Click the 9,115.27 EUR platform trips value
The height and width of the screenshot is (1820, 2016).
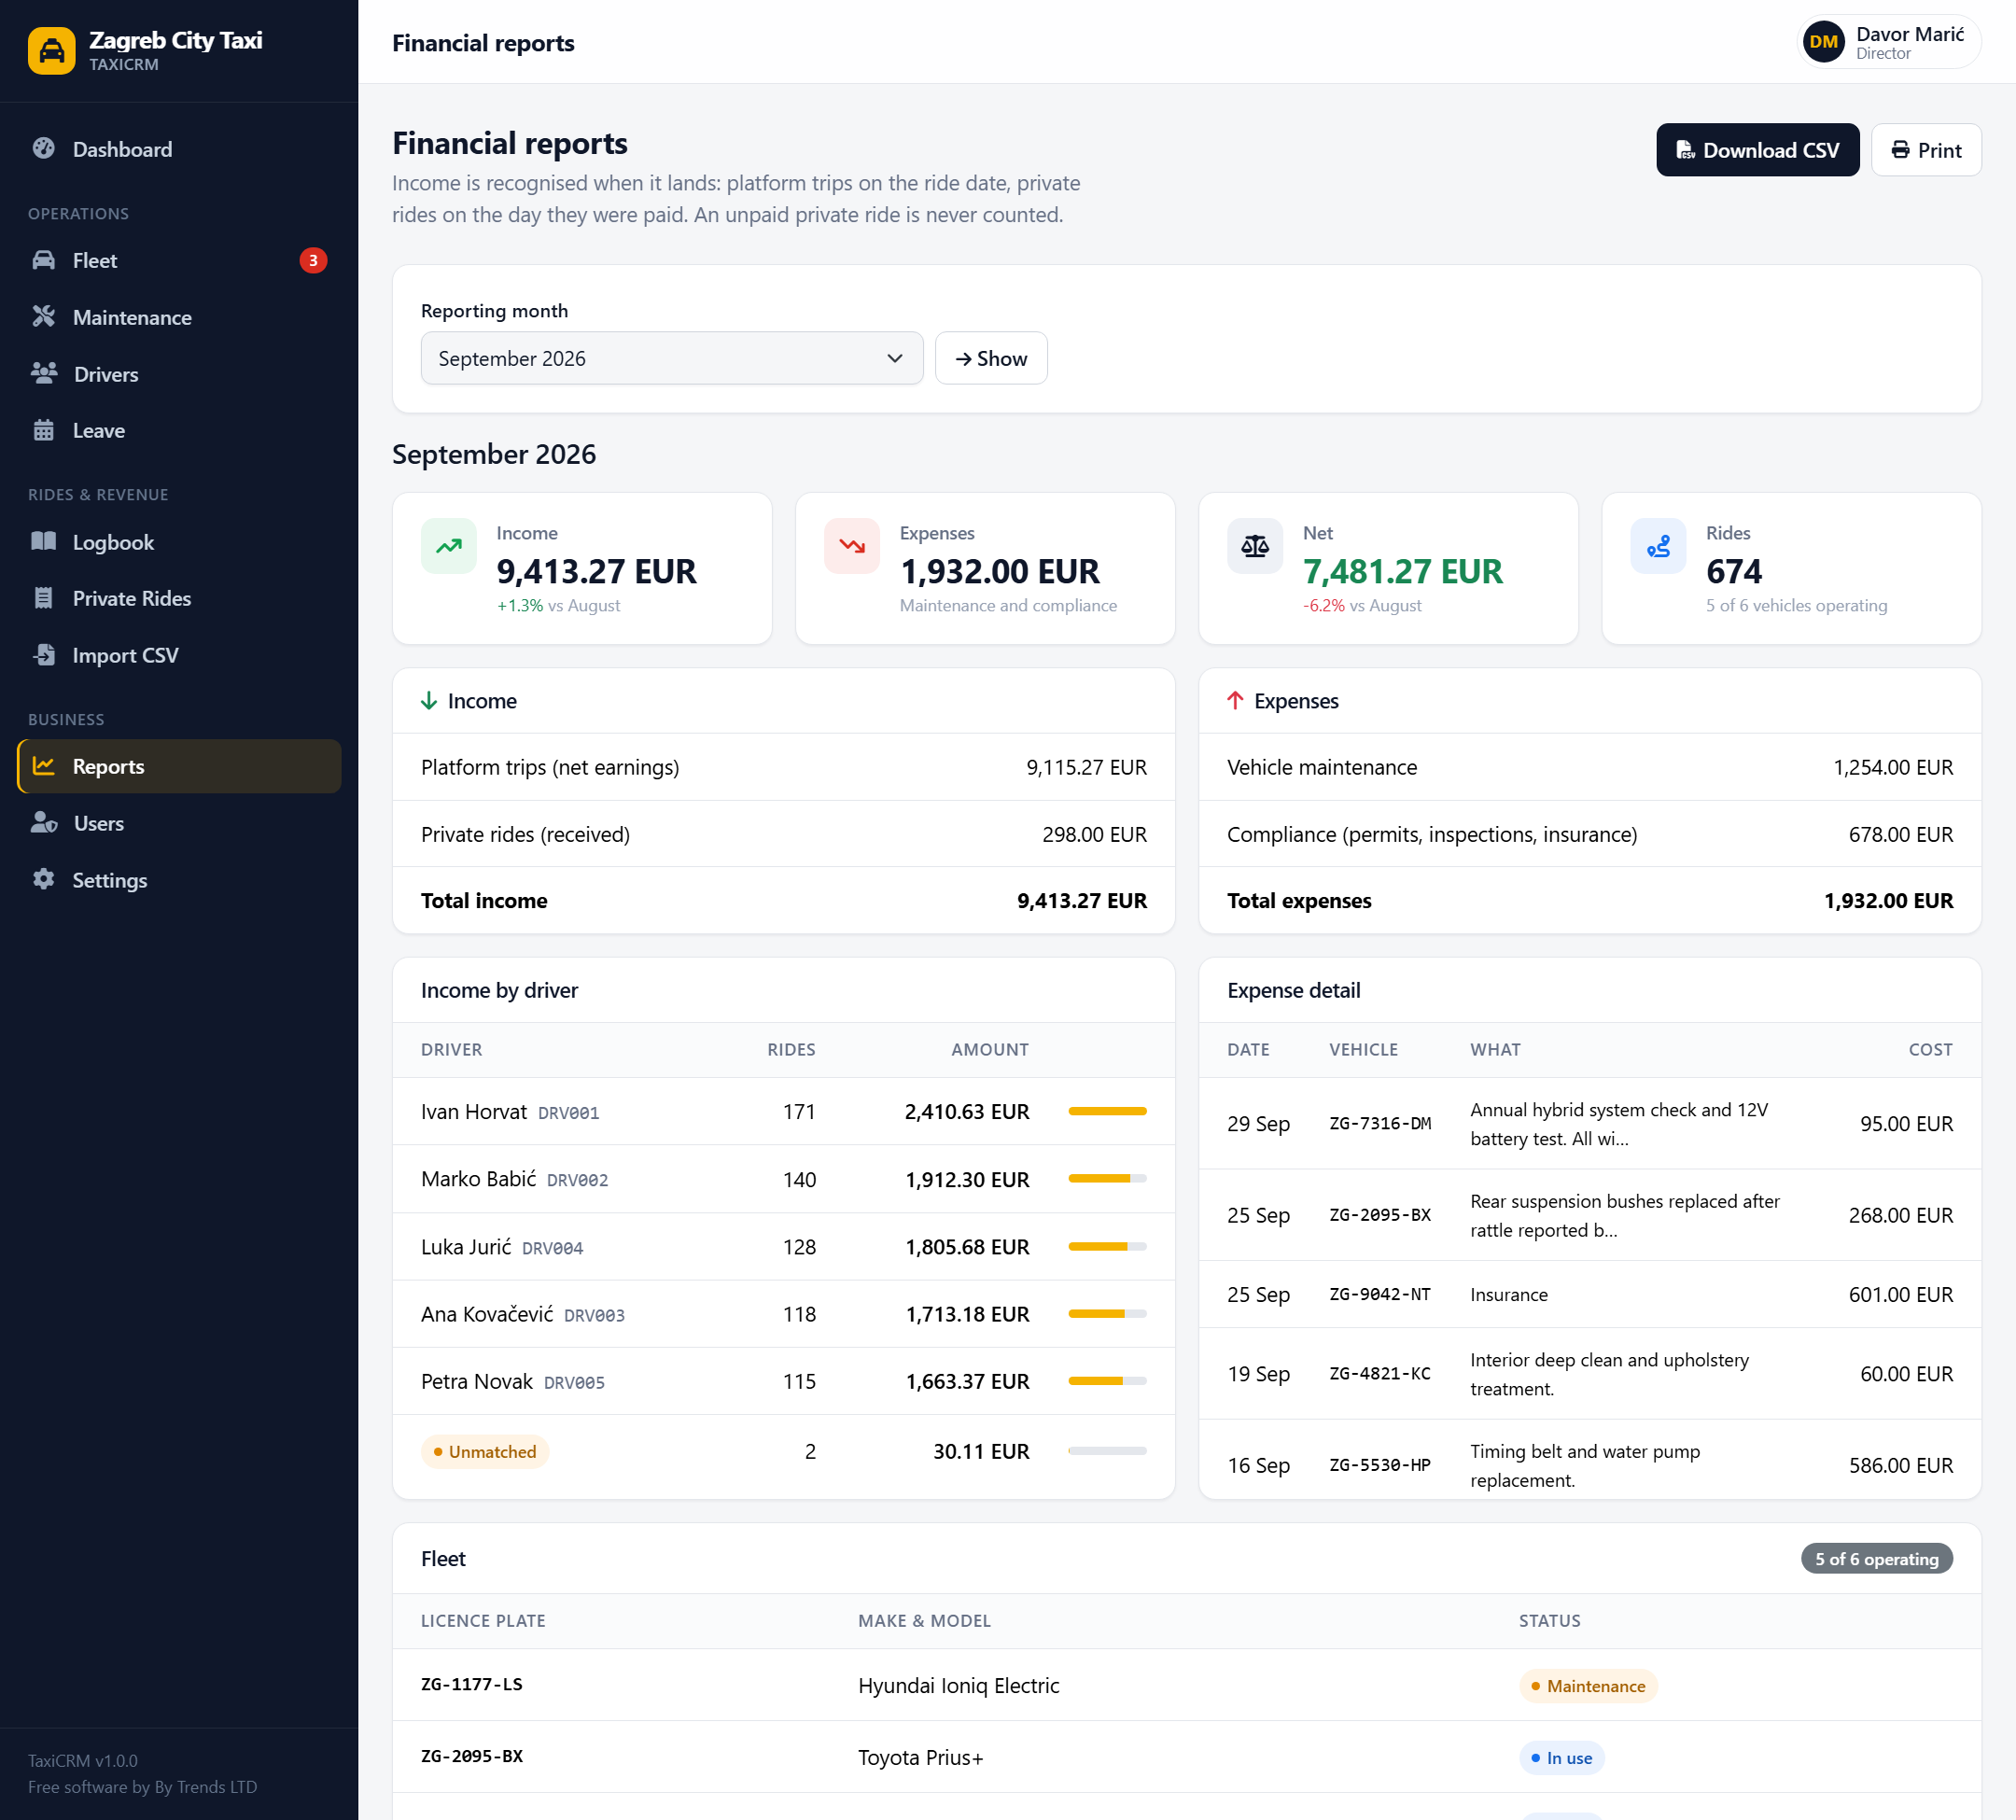click(1086, 767)
